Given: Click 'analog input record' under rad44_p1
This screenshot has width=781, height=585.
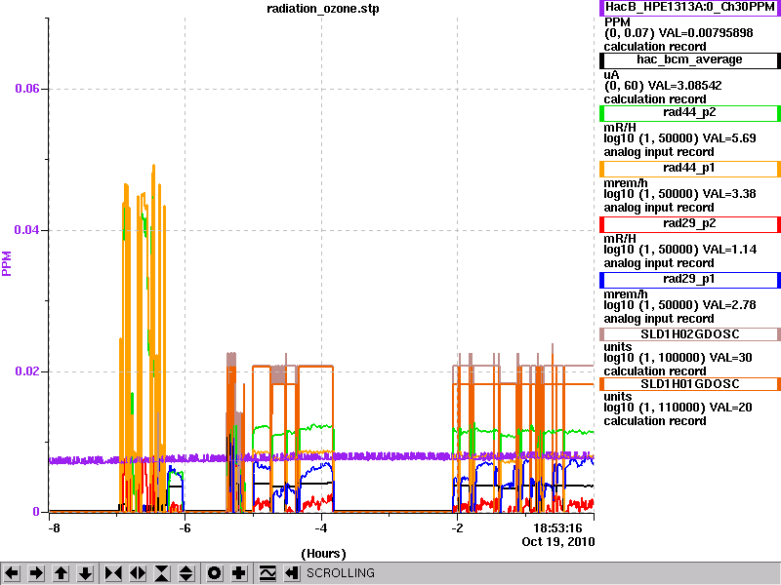Looking at the screenshot, I should click(658, 208).
